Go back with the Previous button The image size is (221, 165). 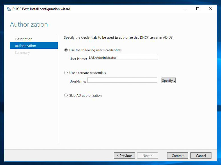(124, 155)
